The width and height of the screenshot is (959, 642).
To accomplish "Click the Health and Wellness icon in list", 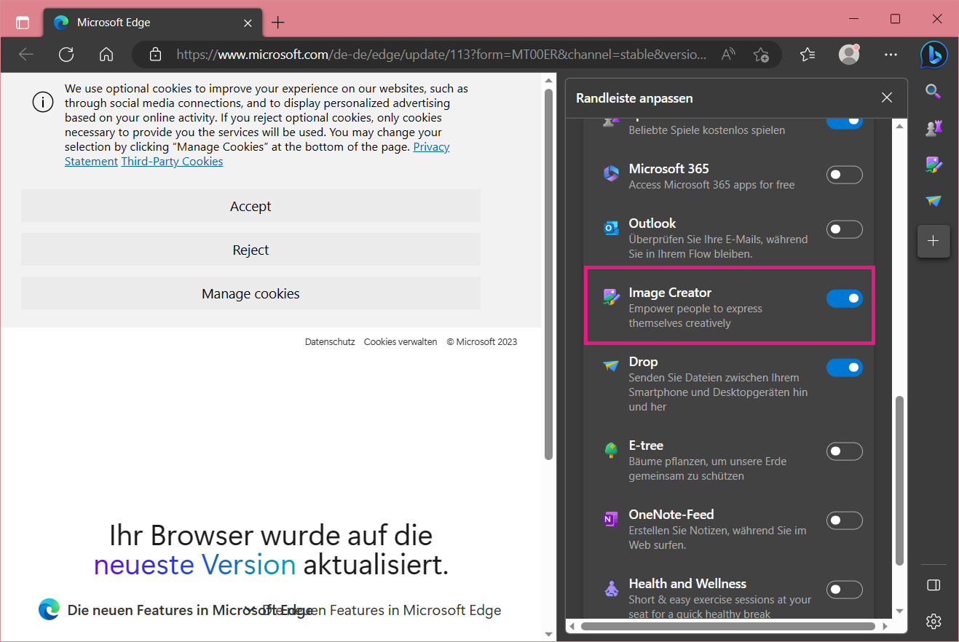I will pyautogui.click(x=611, y=589).
